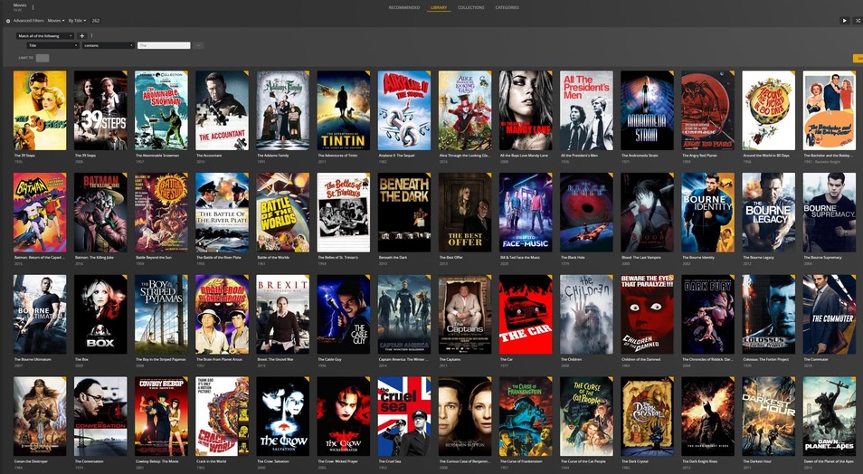Open The Crow Salvation poster

coord(282,416)
